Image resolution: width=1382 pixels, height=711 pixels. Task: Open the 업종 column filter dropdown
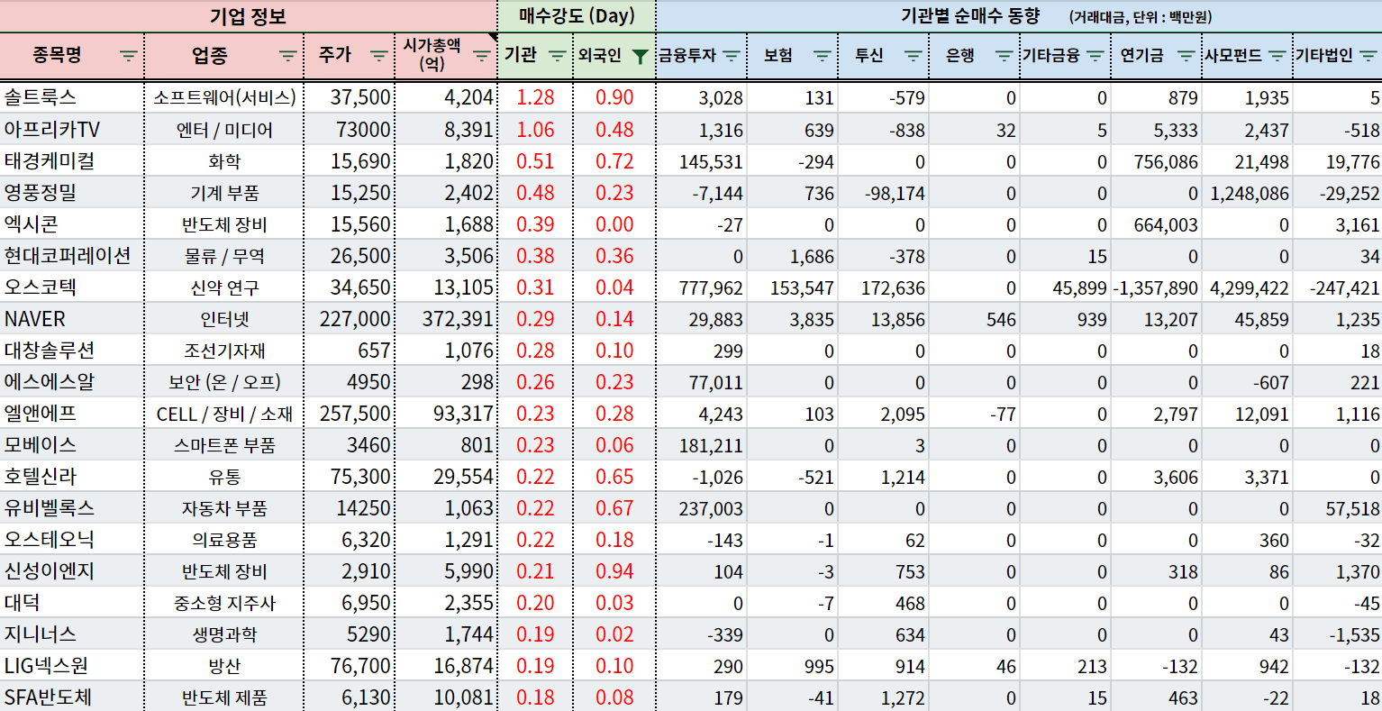pos(287,56)
